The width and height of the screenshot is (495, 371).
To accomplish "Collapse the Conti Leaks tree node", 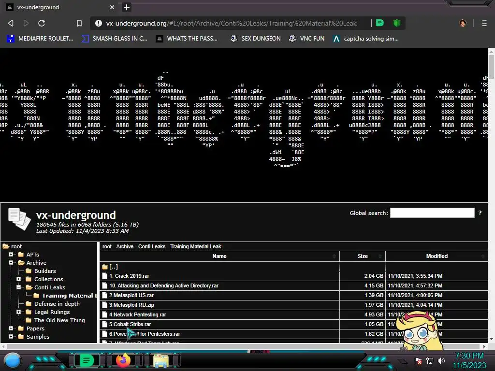I will (x=18, y=287).
